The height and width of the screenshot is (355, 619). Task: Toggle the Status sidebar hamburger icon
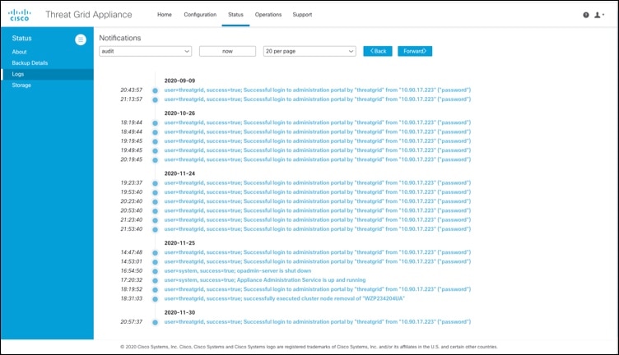[81, 39]
